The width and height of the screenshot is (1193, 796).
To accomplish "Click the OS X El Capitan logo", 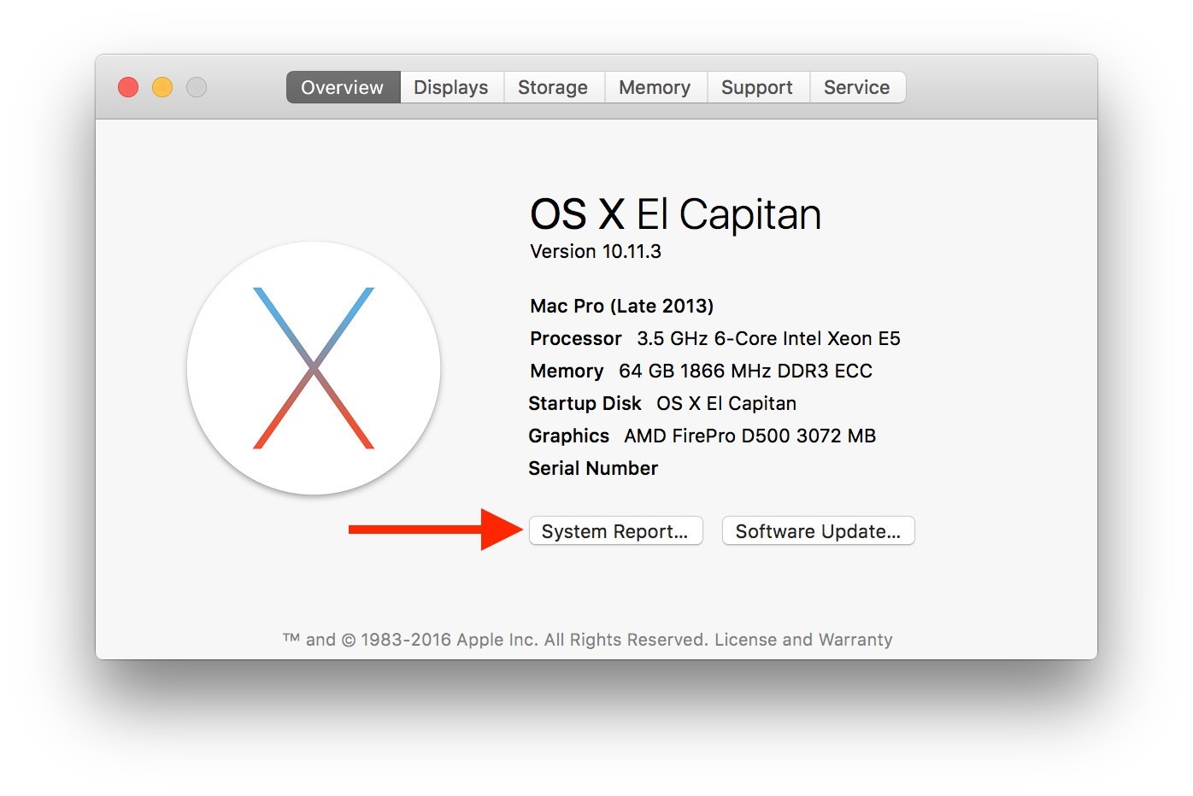I will click(314, 368).
